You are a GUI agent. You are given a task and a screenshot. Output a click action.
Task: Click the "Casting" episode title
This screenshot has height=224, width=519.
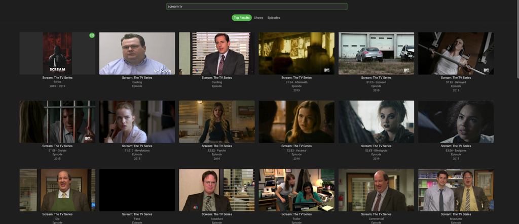pos(137,82)
